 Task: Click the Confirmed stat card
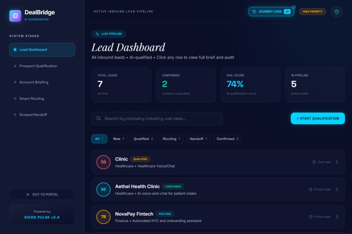[x=186, y=85]
